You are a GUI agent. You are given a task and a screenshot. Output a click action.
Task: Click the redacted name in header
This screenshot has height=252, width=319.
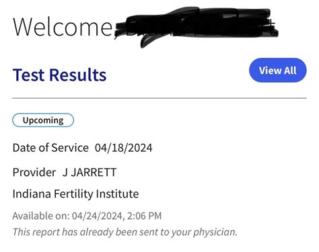197,26
